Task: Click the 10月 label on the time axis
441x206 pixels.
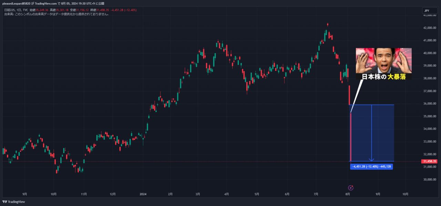Action: [x=53, y=194]
